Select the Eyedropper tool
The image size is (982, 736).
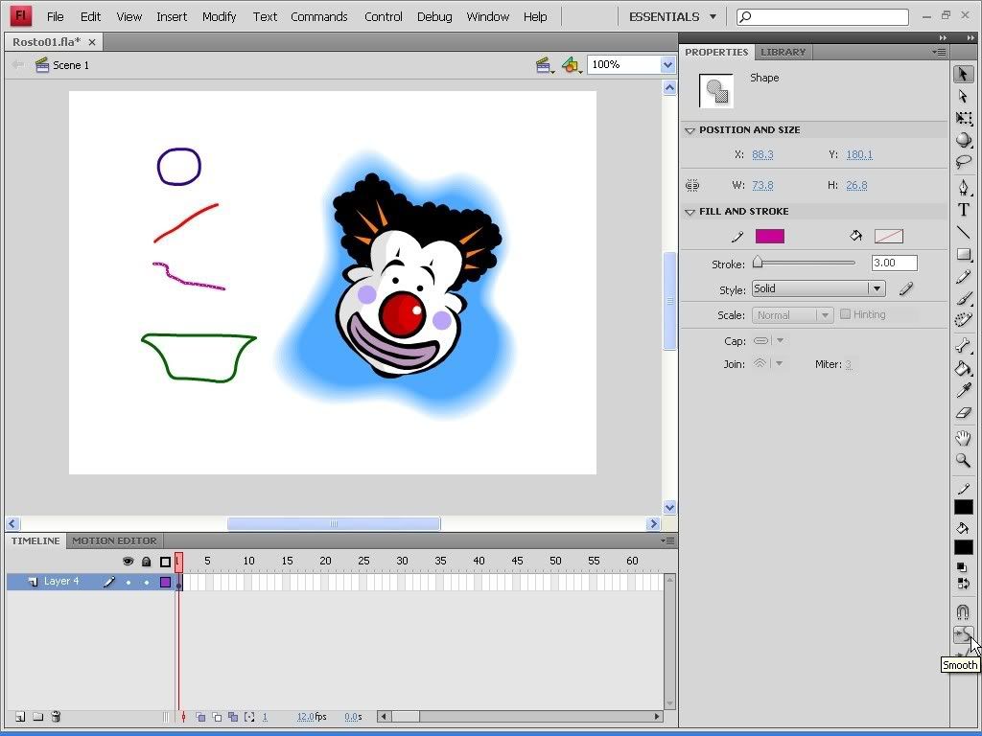[x=964, y=390]
